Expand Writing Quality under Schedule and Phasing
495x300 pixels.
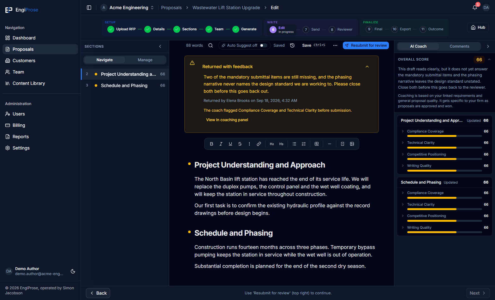[x=403, y=227]
